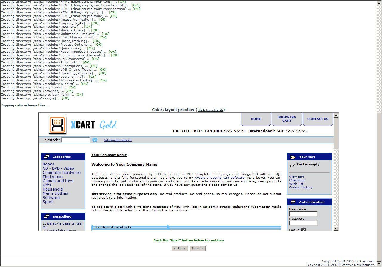Image resolution: width=382 pixels, height=267 pixels.
Task: Click the X-Cart logo icon
Action: (57, 125)
